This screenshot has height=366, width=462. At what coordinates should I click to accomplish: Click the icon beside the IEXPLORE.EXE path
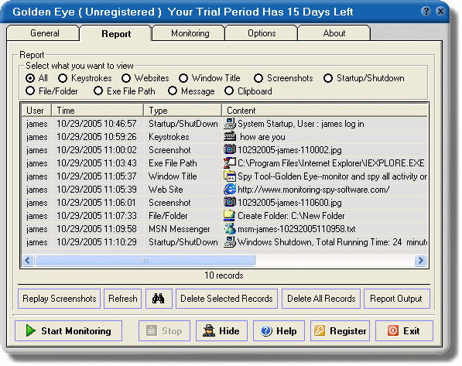tap(230, 163)
